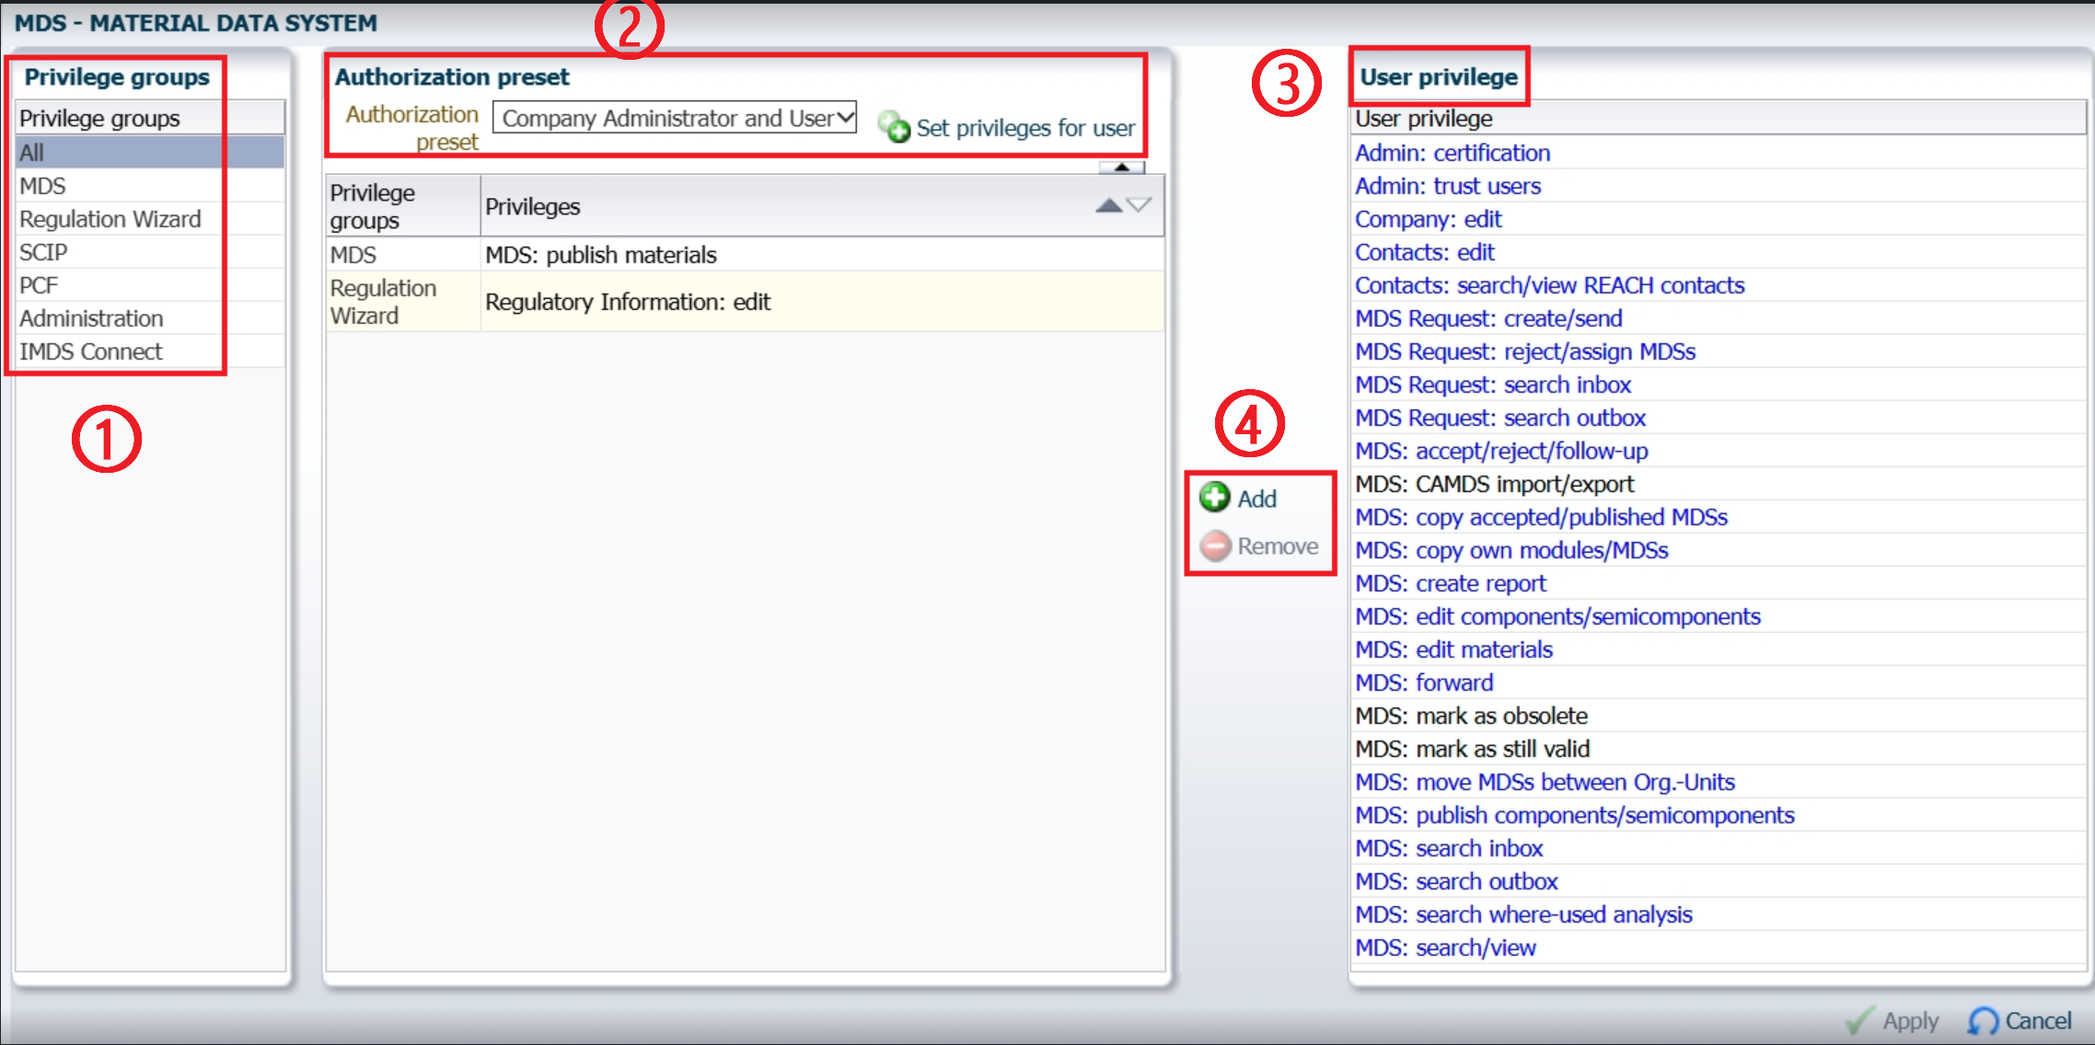Click the Apply checkmark icon
Viewport: 2095px width, 1045px height.
[x=1859, y=1020]
